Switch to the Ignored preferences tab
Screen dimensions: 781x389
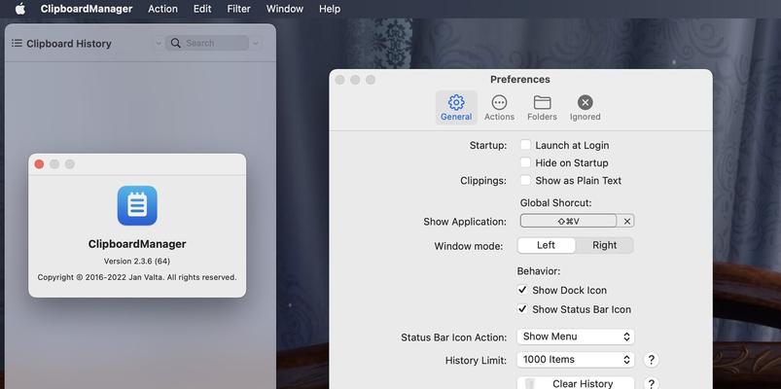pos(585,108)
